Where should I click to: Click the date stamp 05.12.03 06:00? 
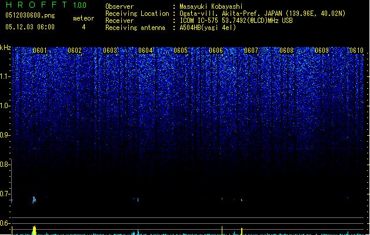(30, 27)
